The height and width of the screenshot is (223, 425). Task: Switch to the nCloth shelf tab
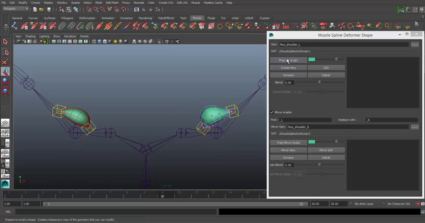pos(249,18)
